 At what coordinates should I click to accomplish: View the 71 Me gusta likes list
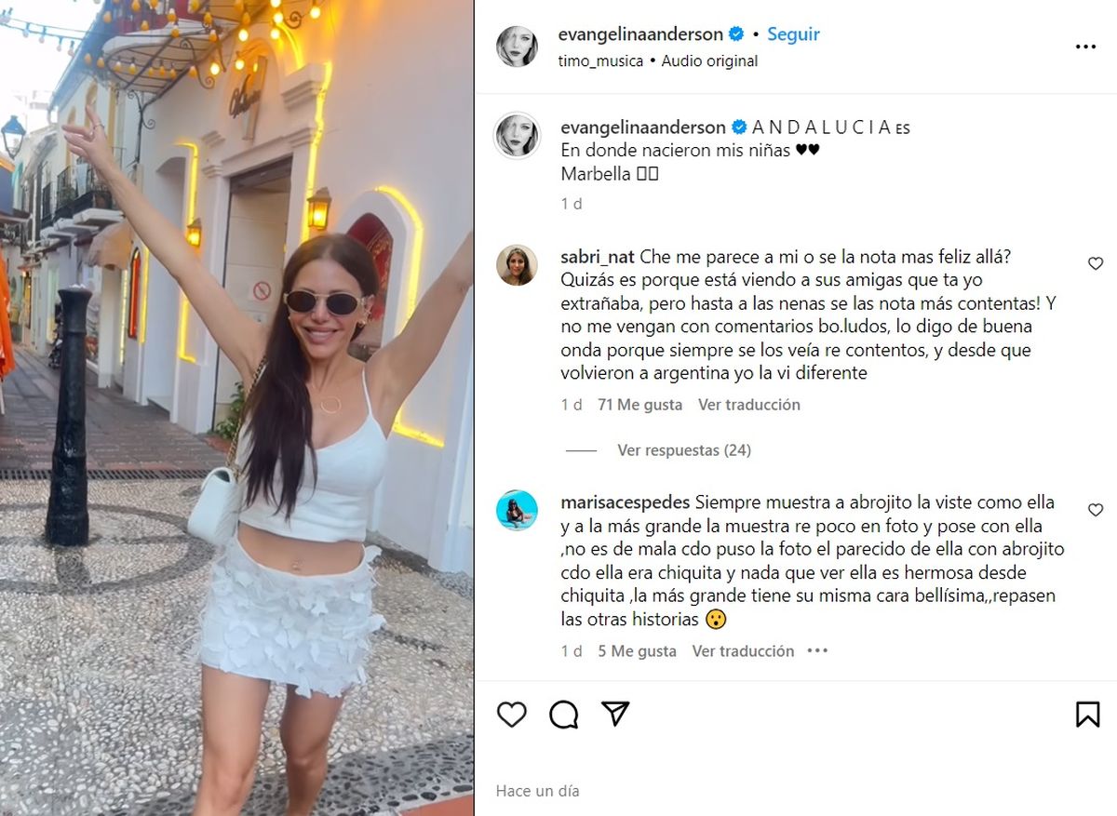pyautogui.click(x=639, y=405)
